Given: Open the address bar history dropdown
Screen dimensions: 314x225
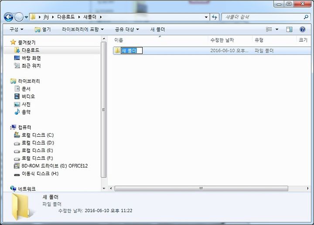Looking at the screenshot, I should 206,17.
